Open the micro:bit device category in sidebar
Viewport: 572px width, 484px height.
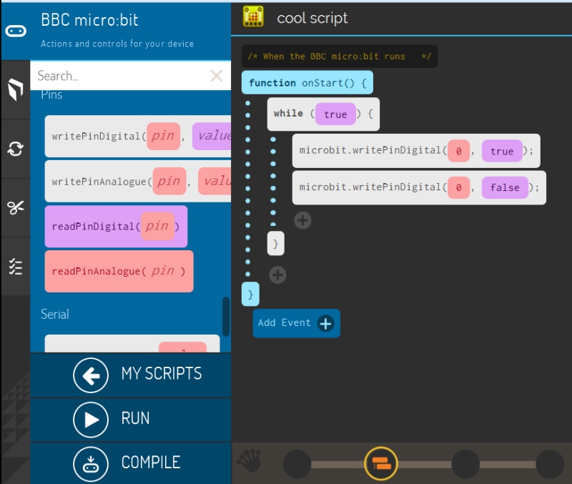point(15,31)
